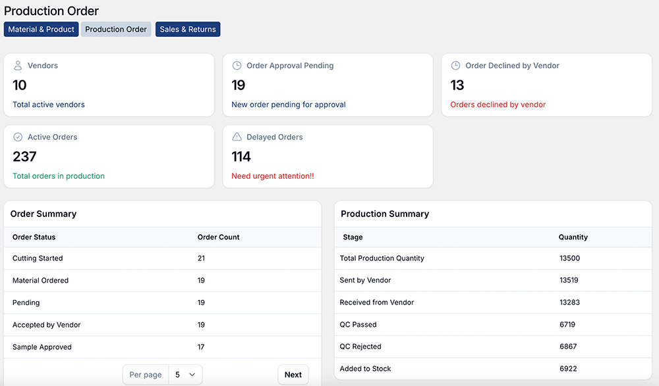Select the Cutting Started order row

click(x=38, y=258)
